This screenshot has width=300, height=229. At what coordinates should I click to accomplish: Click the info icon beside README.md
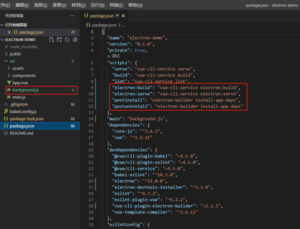(6, 133)
